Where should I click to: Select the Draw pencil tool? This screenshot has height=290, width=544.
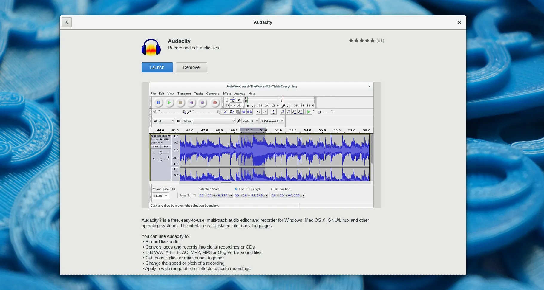[239, 100]
